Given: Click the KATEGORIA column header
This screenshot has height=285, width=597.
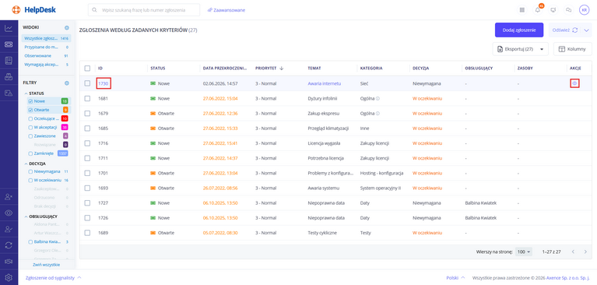Looking at the screenshot, I should click(x=371, y=69).
